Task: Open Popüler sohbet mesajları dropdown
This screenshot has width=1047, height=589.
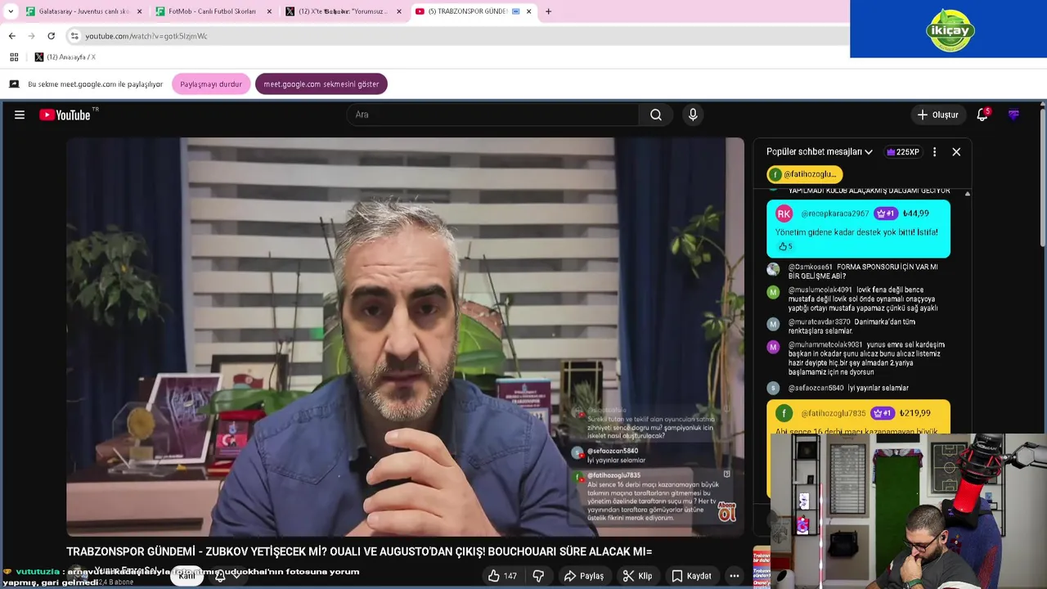Action: point(820,151)
